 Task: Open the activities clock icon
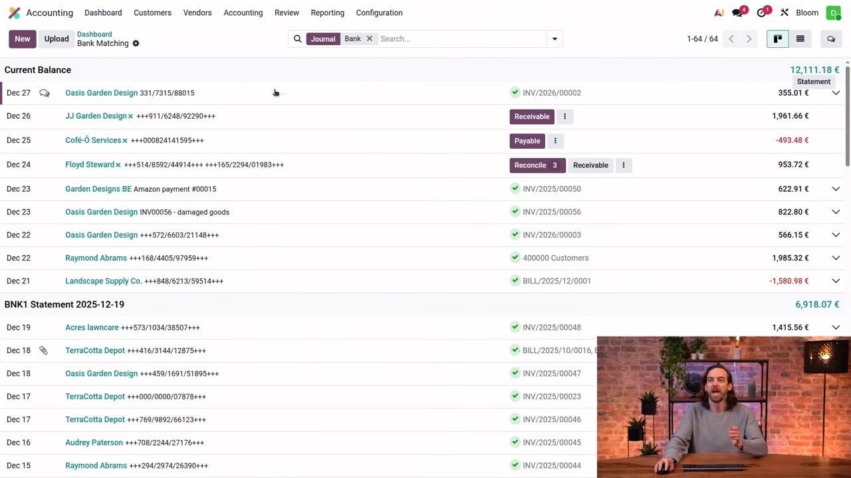[x=763, y=13]
